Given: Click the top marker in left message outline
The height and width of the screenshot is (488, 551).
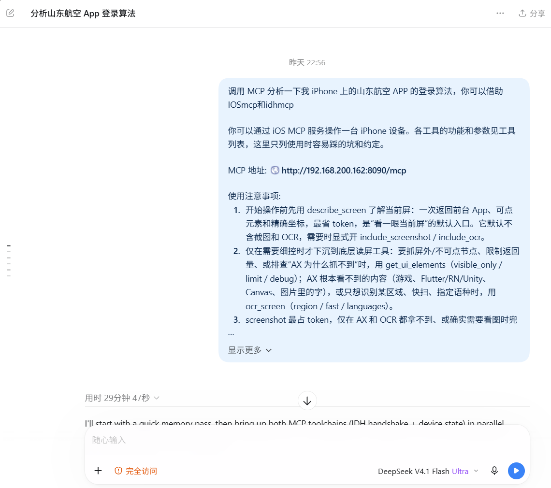Looking at the screenshot, I should tap(8, 245).
